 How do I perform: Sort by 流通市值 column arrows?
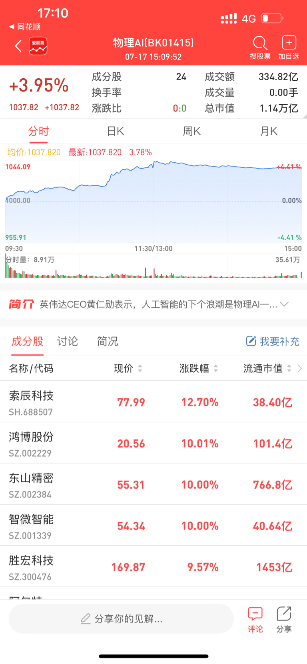(289, 368)
